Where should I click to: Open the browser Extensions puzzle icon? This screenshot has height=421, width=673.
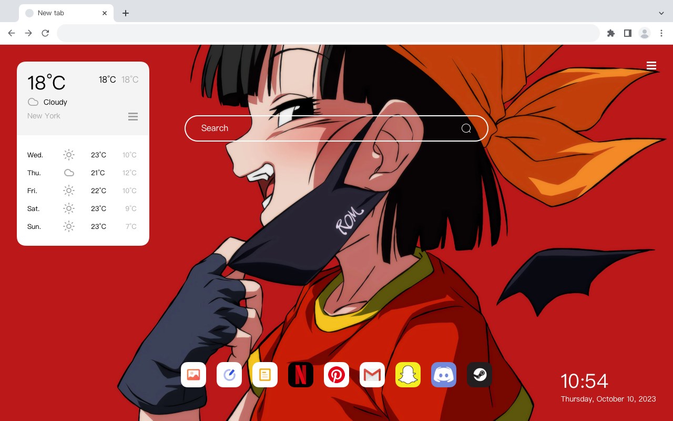610,33
